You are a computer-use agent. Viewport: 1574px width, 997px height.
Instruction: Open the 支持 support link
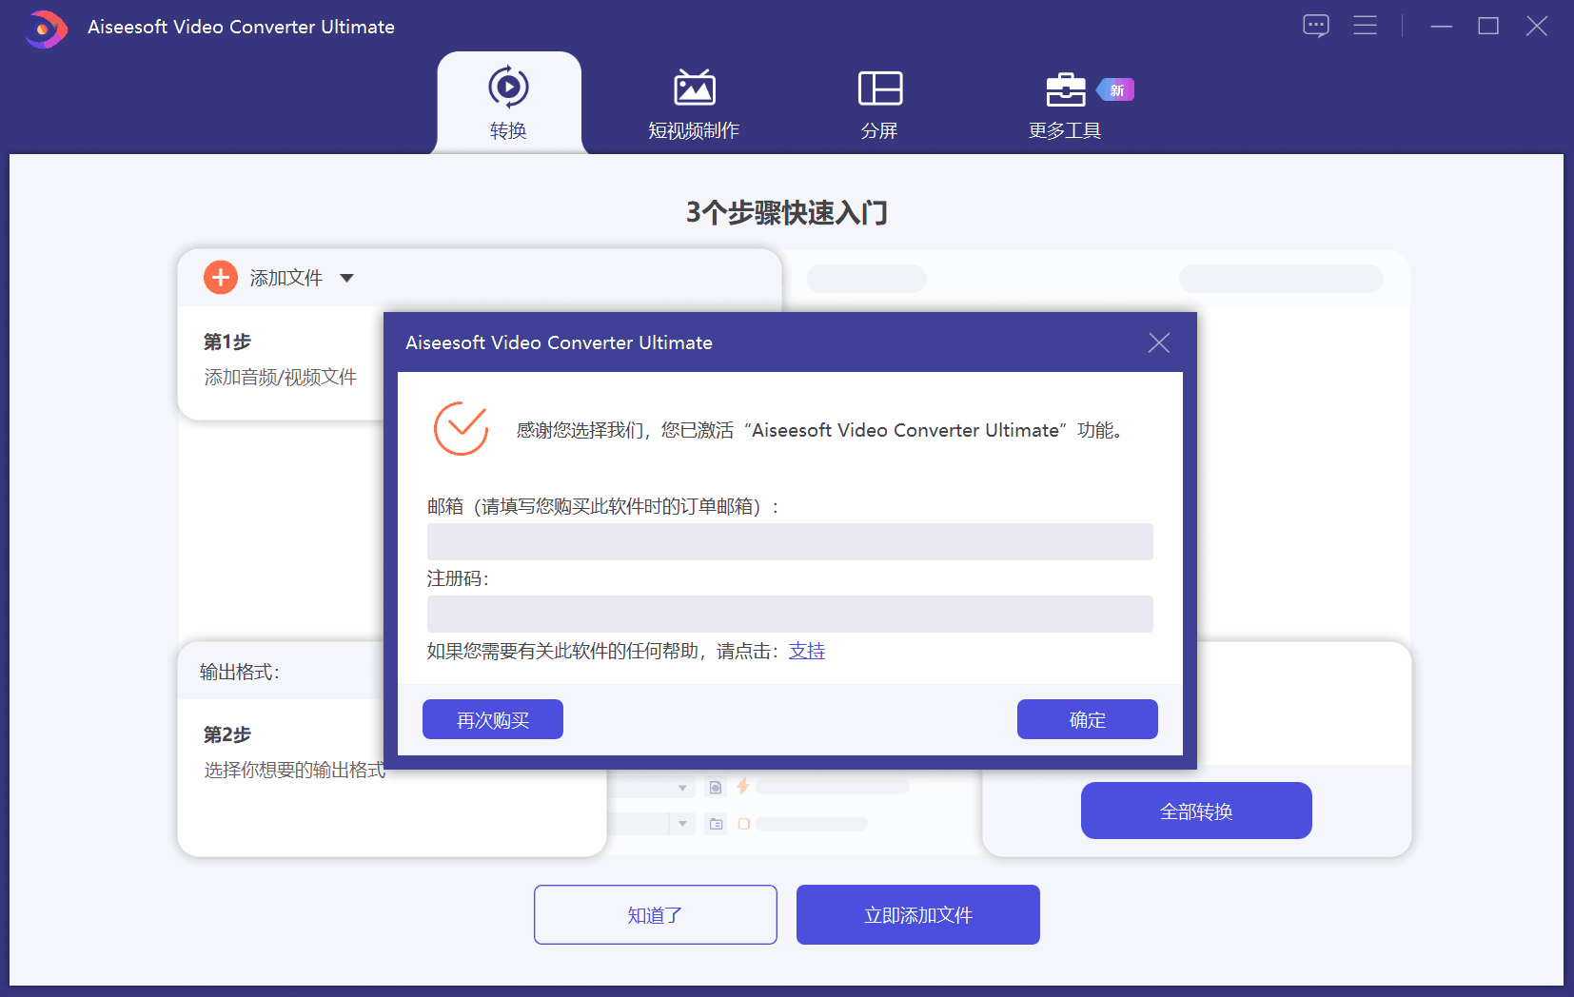807,651
